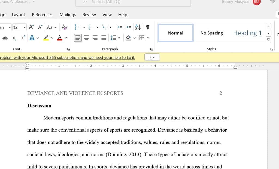Select the Normal style
Screen dimensions: 279x169
coord(176,33)
